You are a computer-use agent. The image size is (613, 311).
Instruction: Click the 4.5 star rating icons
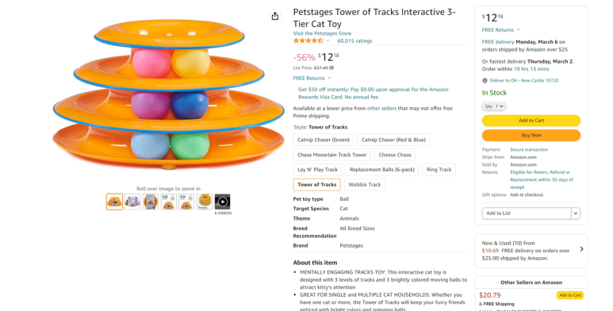[308, 40]
